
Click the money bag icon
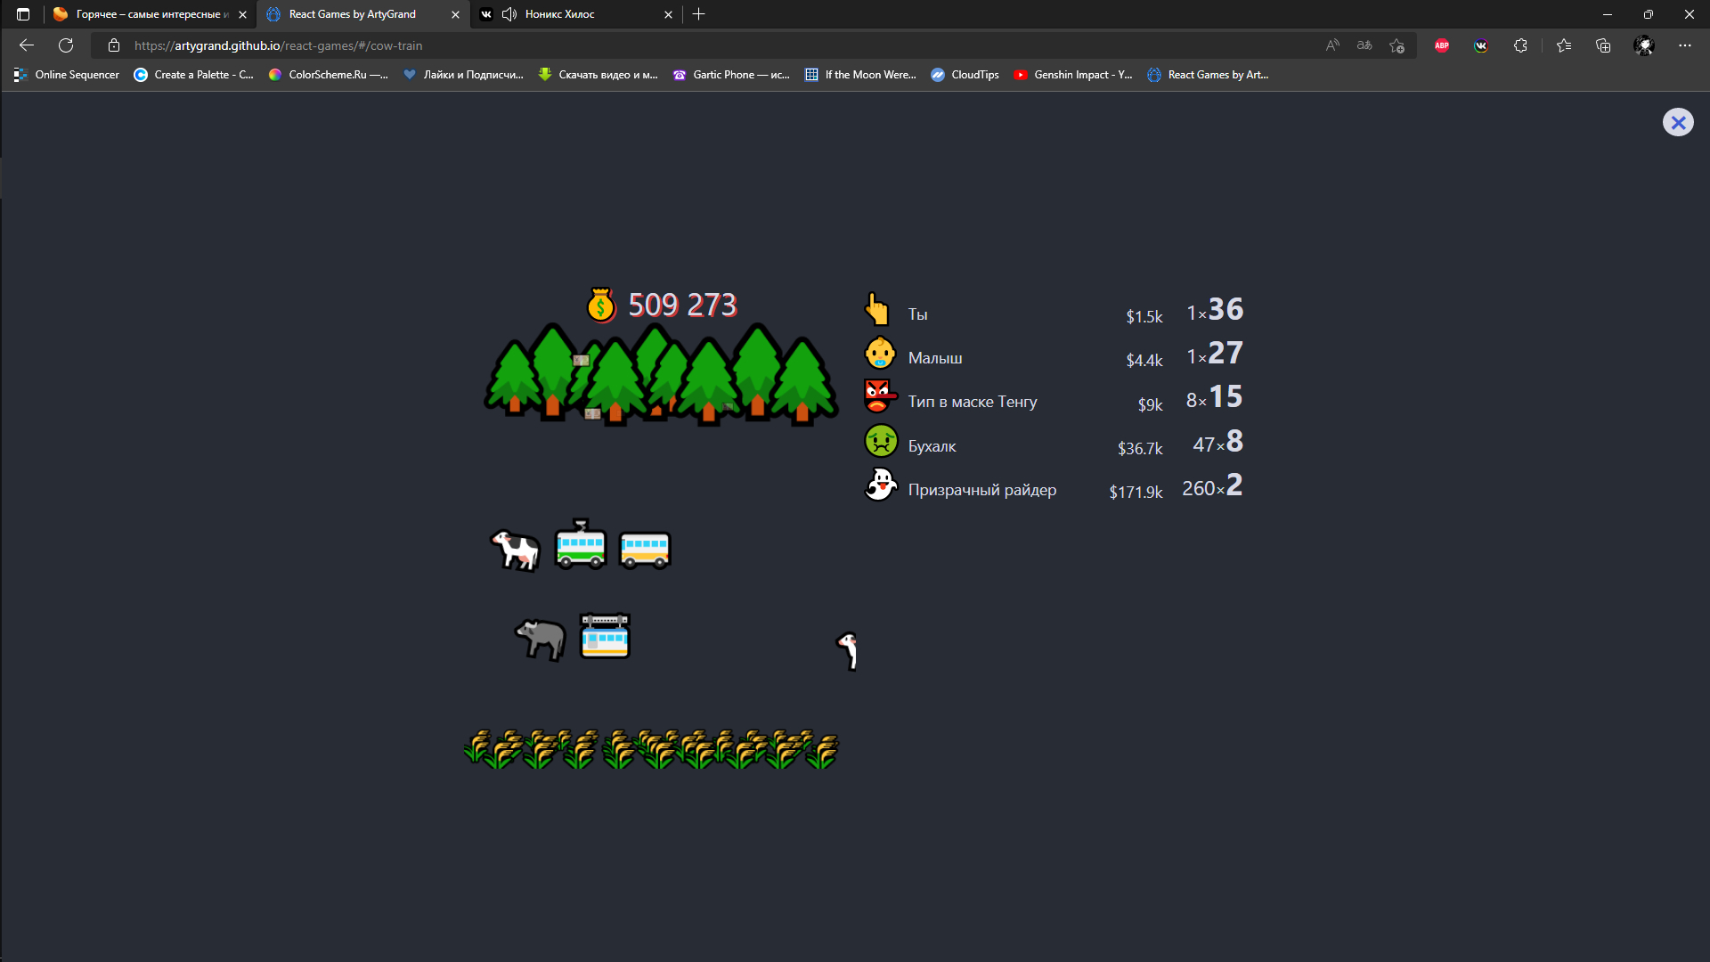click(601, 306)
